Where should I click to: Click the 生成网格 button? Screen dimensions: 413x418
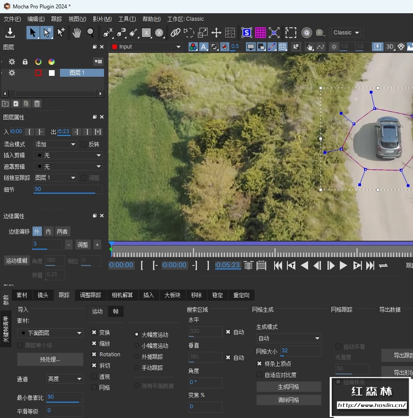coord(289,387)
